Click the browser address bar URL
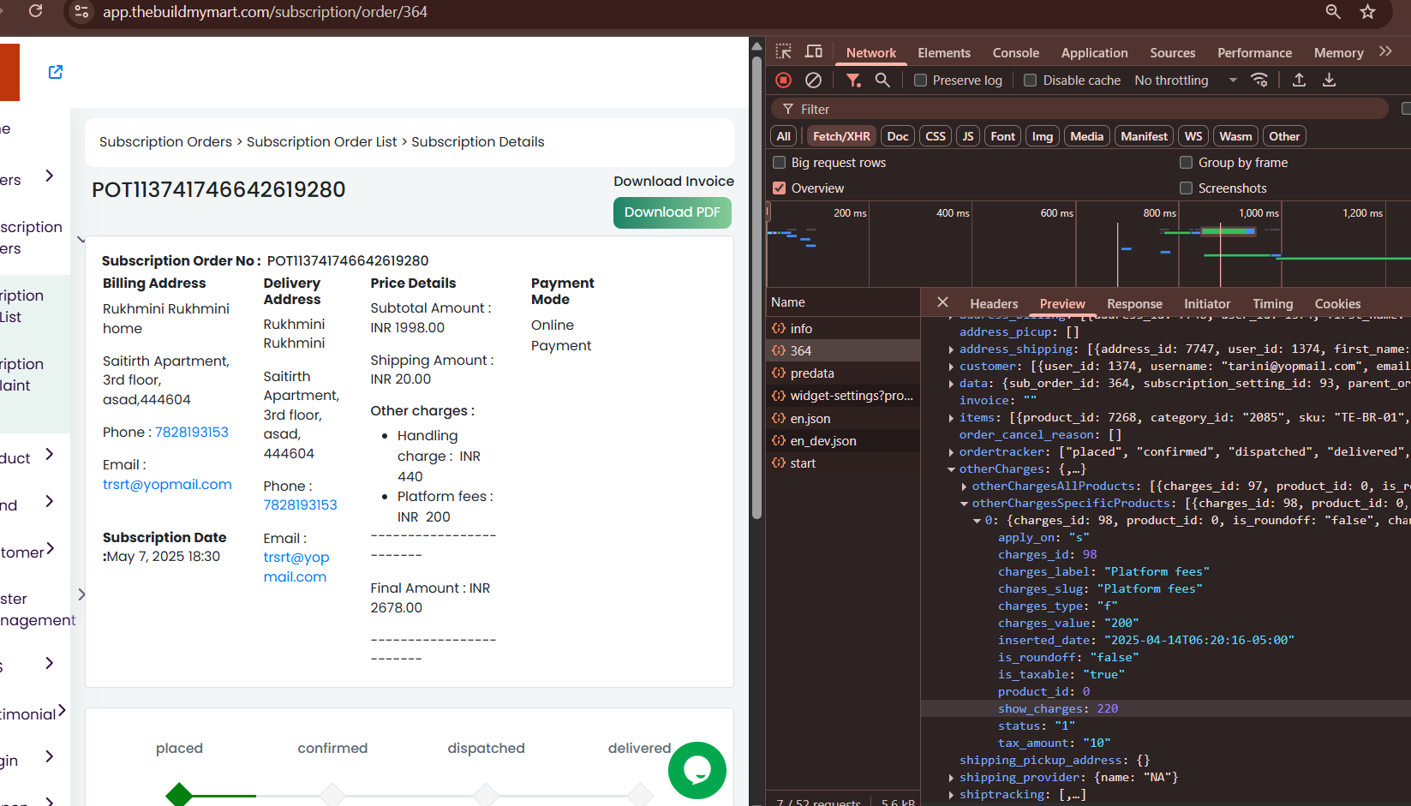1411x806 pixels. coord(265,12)
